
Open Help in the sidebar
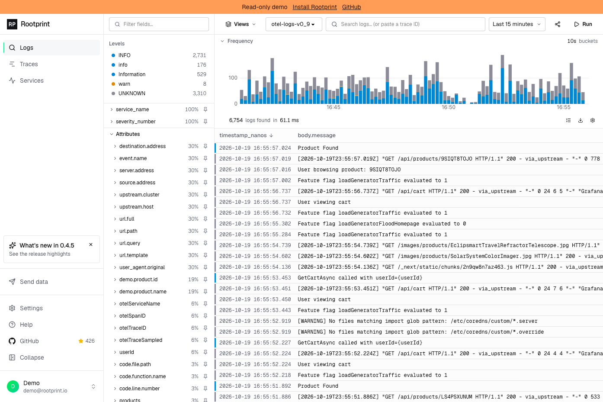[51, 325]
